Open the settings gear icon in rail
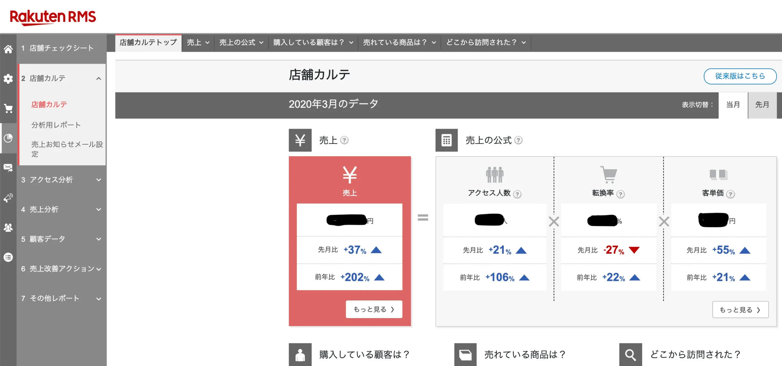The height and width of the screenshot is (366, 782). 8,79
